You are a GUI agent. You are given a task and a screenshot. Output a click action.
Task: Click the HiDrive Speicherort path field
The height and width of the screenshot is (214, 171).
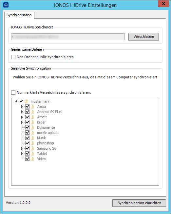(68, 37)
